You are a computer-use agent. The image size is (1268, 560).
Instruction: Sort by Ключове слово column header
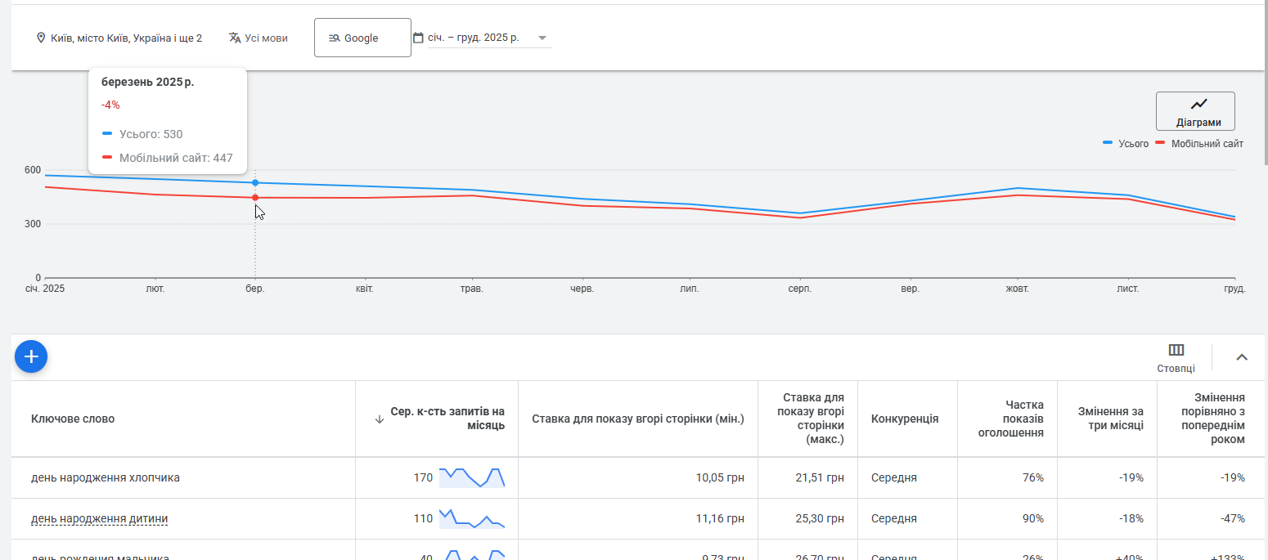point(73,419)
